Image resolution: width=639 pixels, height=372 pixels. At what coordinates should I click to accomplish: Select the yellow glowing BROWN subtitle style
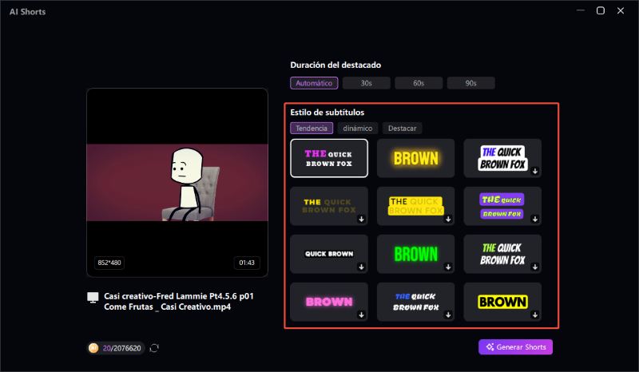415,158
